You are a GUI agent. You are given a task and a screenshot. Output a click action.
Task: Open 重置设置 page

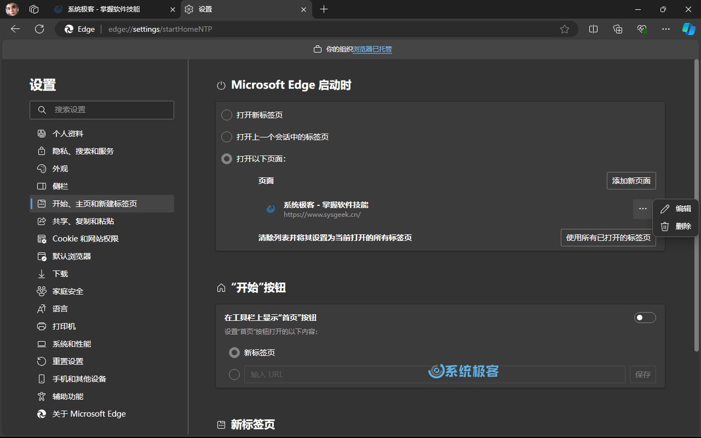(x=102, y=361)
